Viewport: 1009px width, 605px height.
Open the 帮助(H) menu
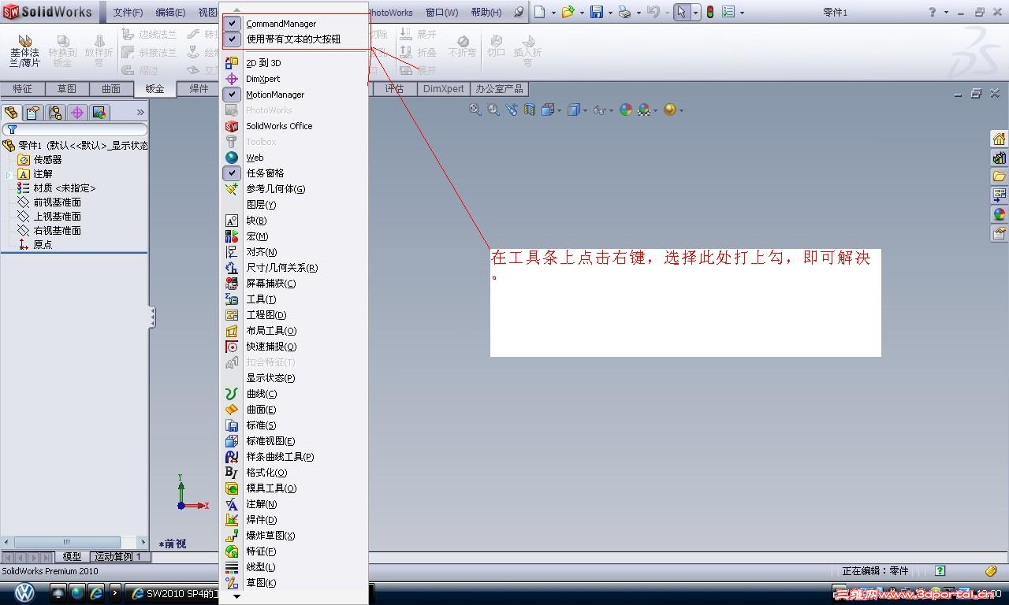tap(486, 13)
